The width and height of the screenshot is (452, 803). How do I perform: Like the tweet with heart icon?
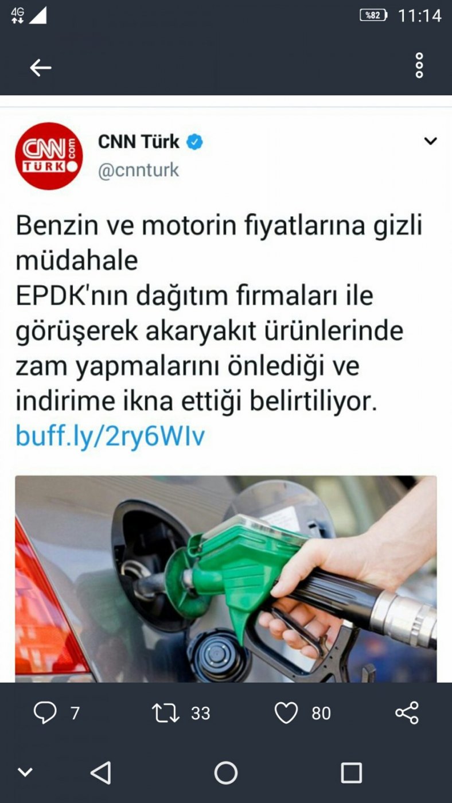point(286,713)
